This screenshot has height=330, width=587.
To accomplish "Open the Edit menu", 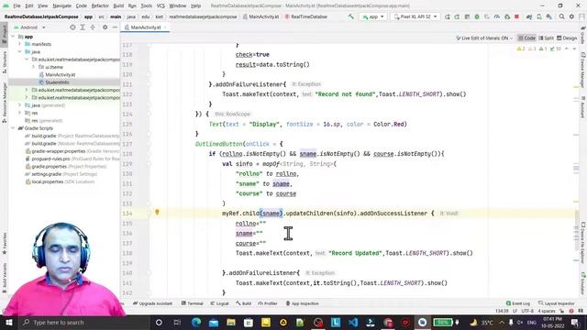I will point(29,5).
